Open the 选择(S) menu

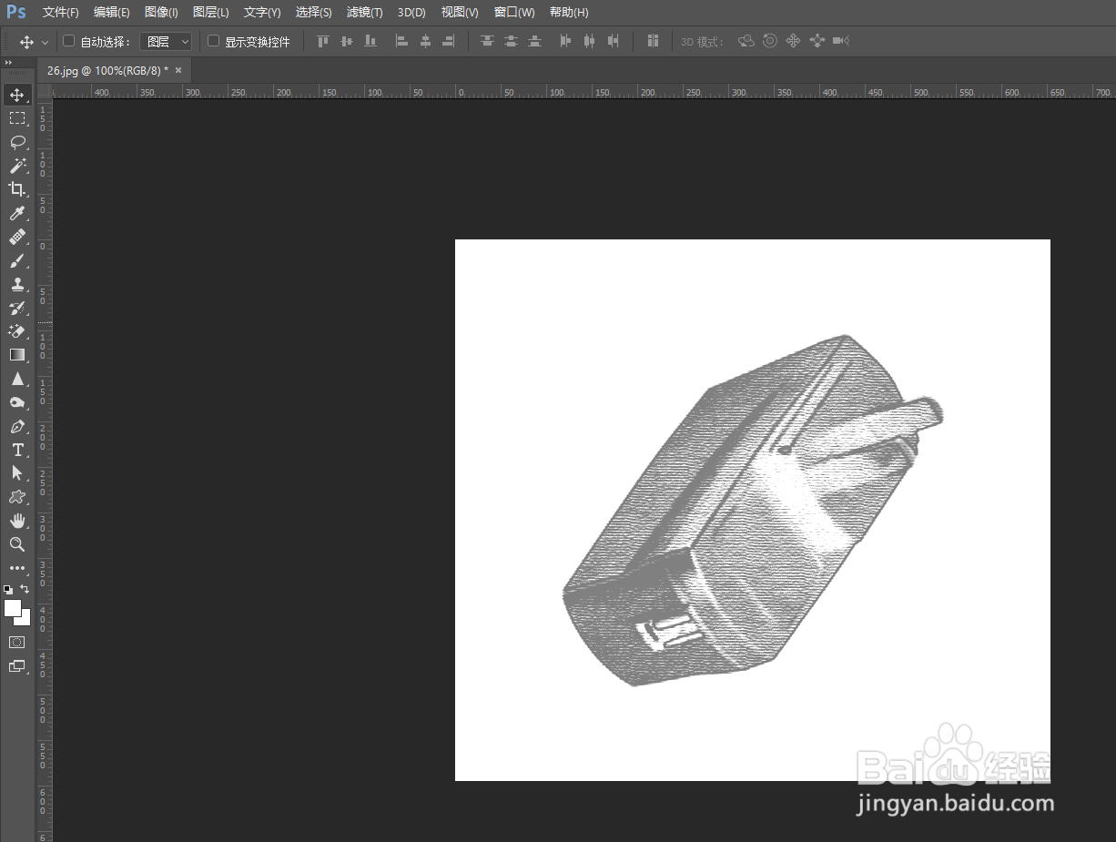[314, 13]
